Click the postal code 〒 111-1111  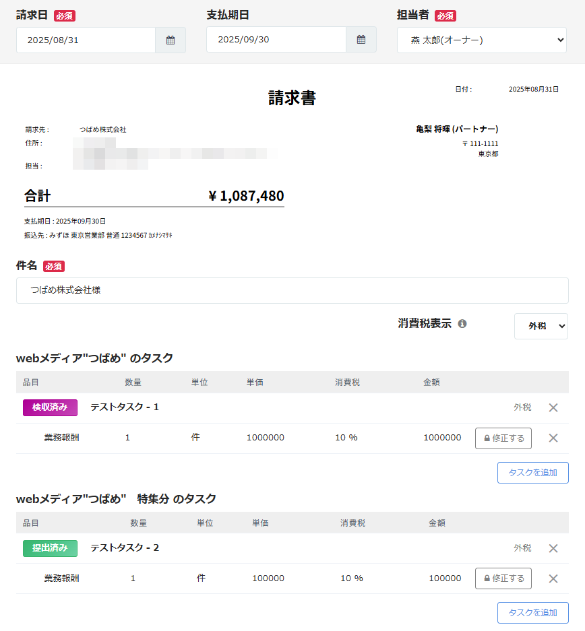[x=480, y=143]
